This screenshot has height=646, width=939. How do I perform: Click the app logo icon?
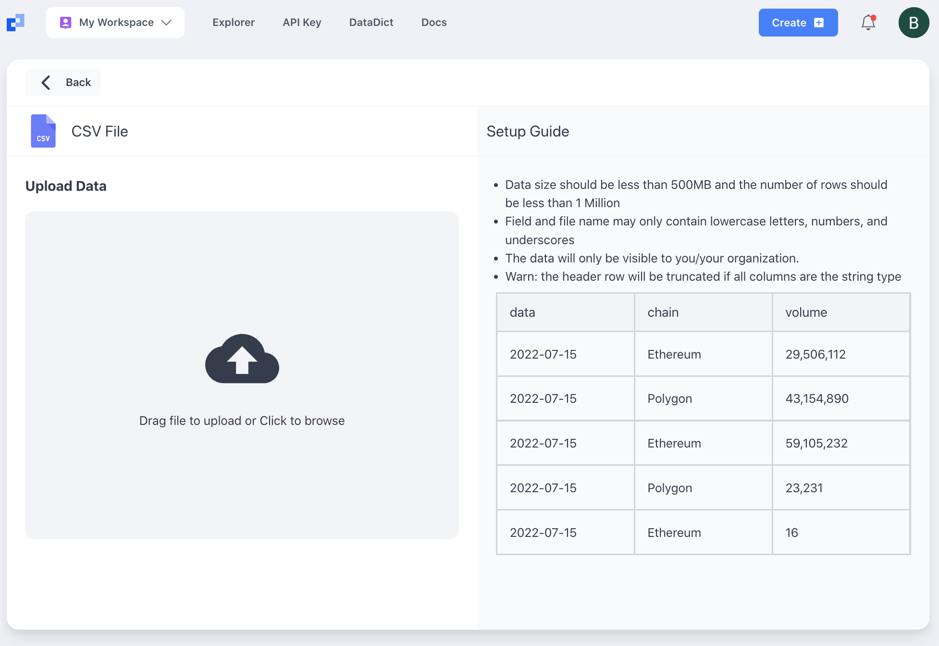(15, 23)
